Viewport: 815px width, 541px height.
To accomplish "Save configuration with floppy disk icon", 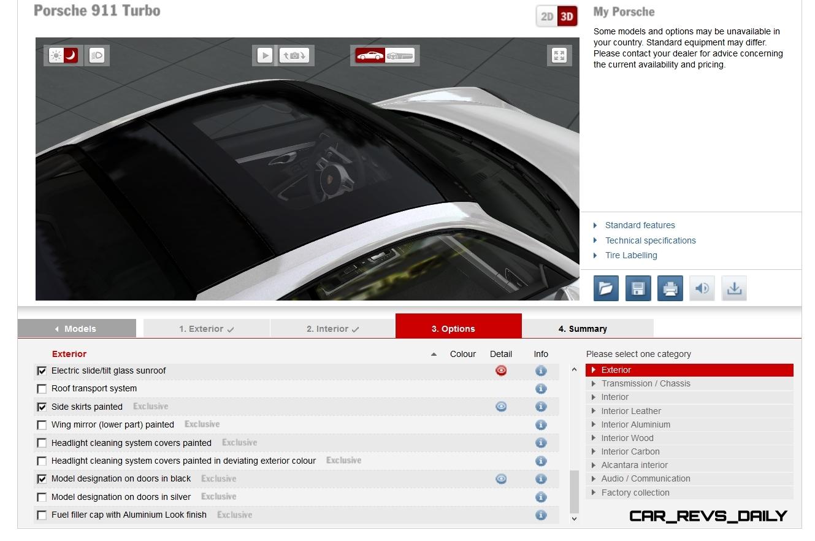I will pos(638,288).
